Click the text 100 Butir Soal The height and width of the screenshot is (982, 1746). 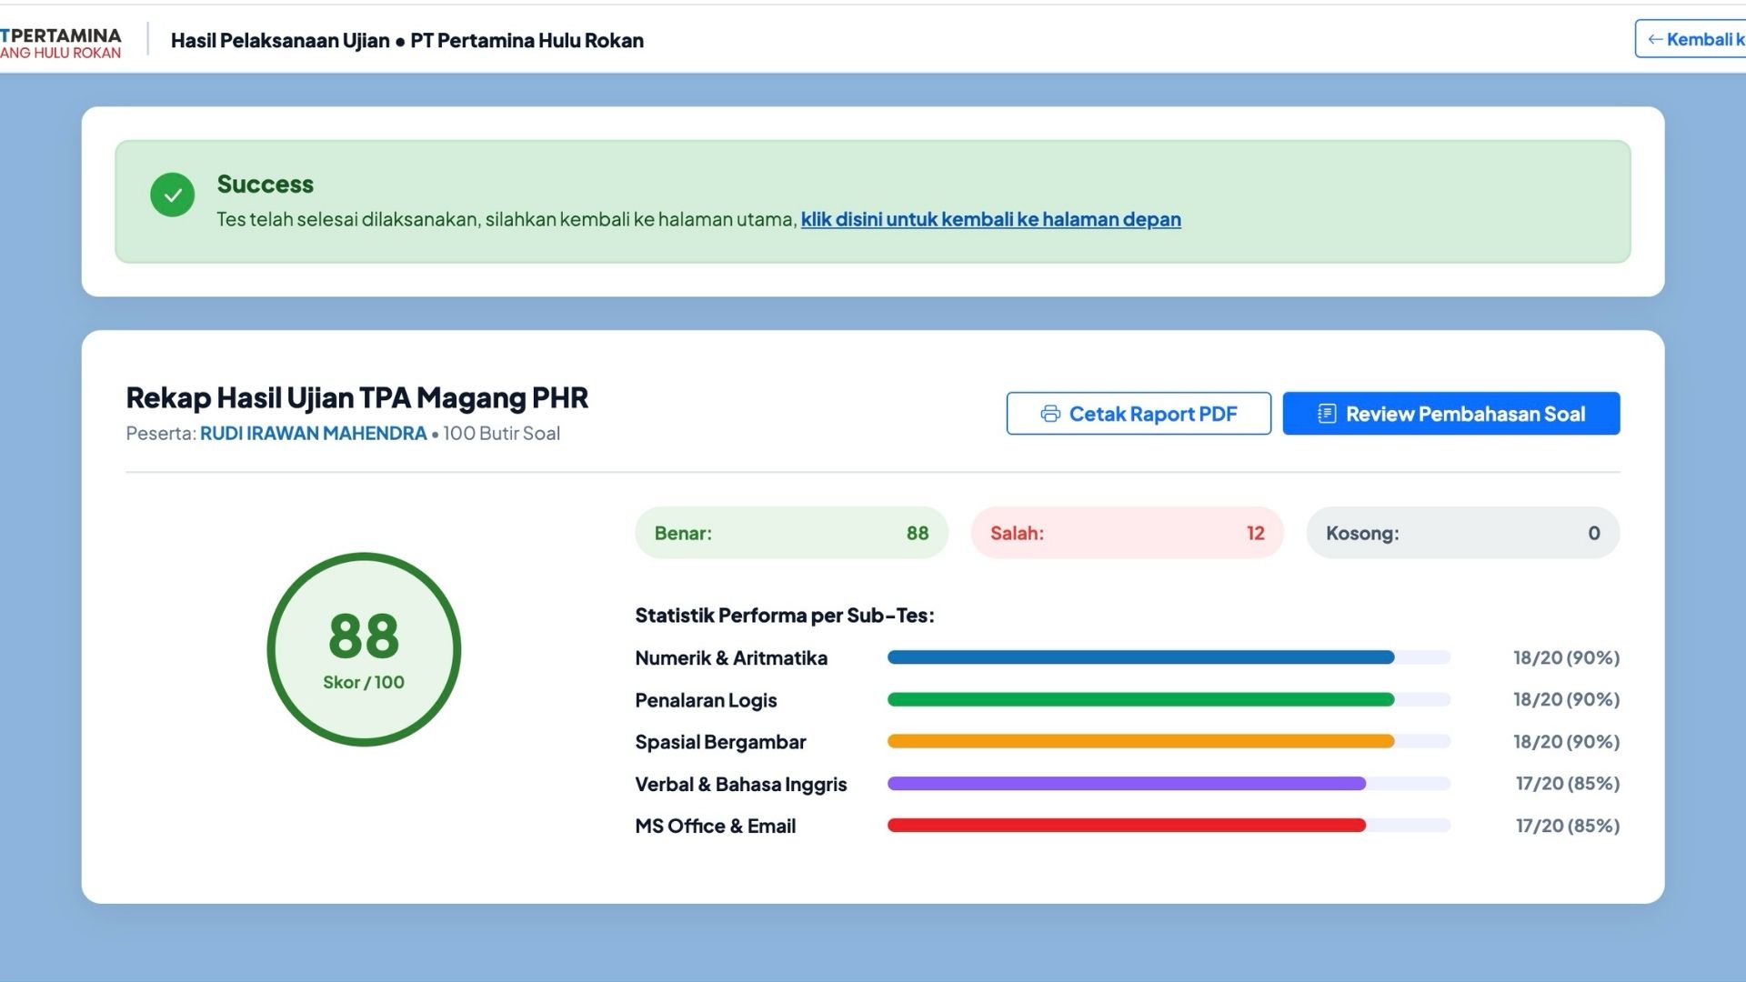501,434
